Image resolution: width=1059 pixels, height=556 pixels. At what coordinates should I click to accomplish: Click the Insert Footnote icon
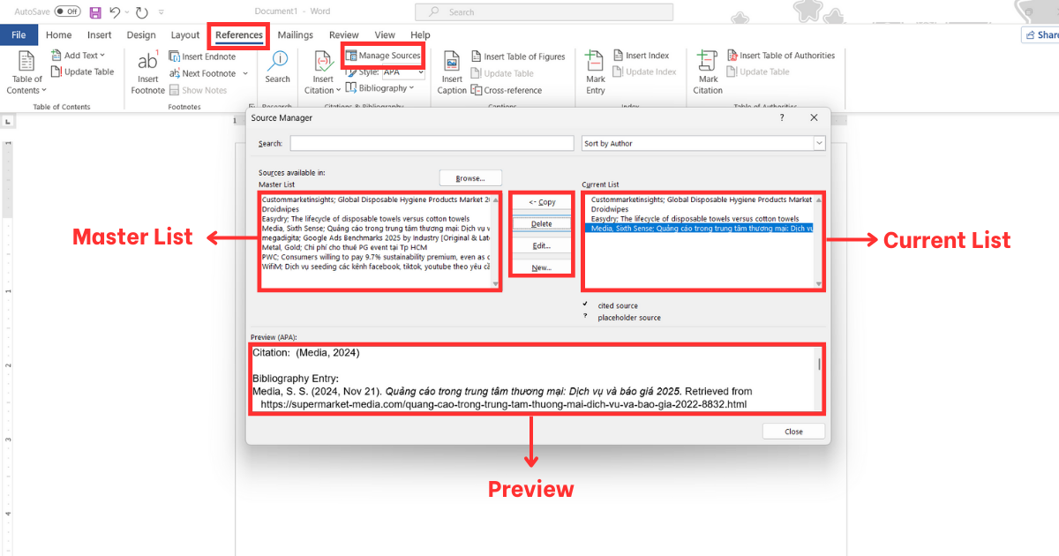(147, 64)
